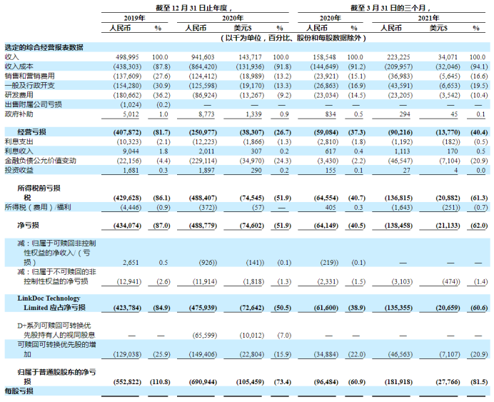Viewport: 494px width, 402px height.
Task: Click the 截至 12 月 31 日止年度 header
Action: click(x=194, y=8)
